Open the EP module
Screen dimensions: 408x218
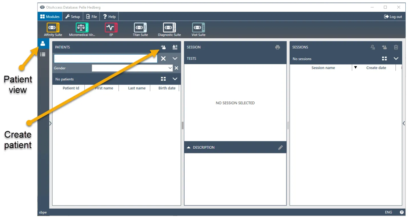(111, 30)
